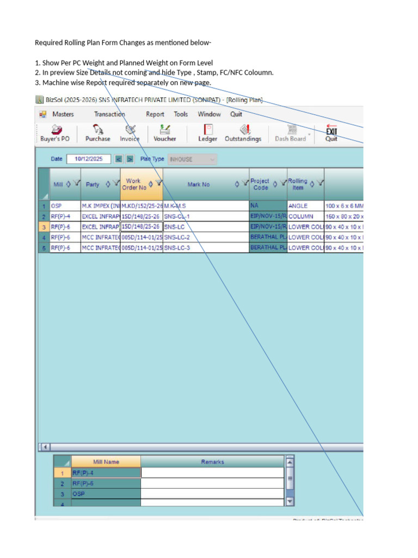Click the filter icon on Rolling Item column

320,184
